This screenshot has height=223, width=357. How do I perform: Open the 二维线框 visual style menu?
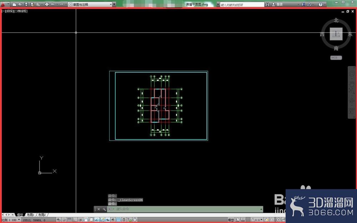(20, 11)
